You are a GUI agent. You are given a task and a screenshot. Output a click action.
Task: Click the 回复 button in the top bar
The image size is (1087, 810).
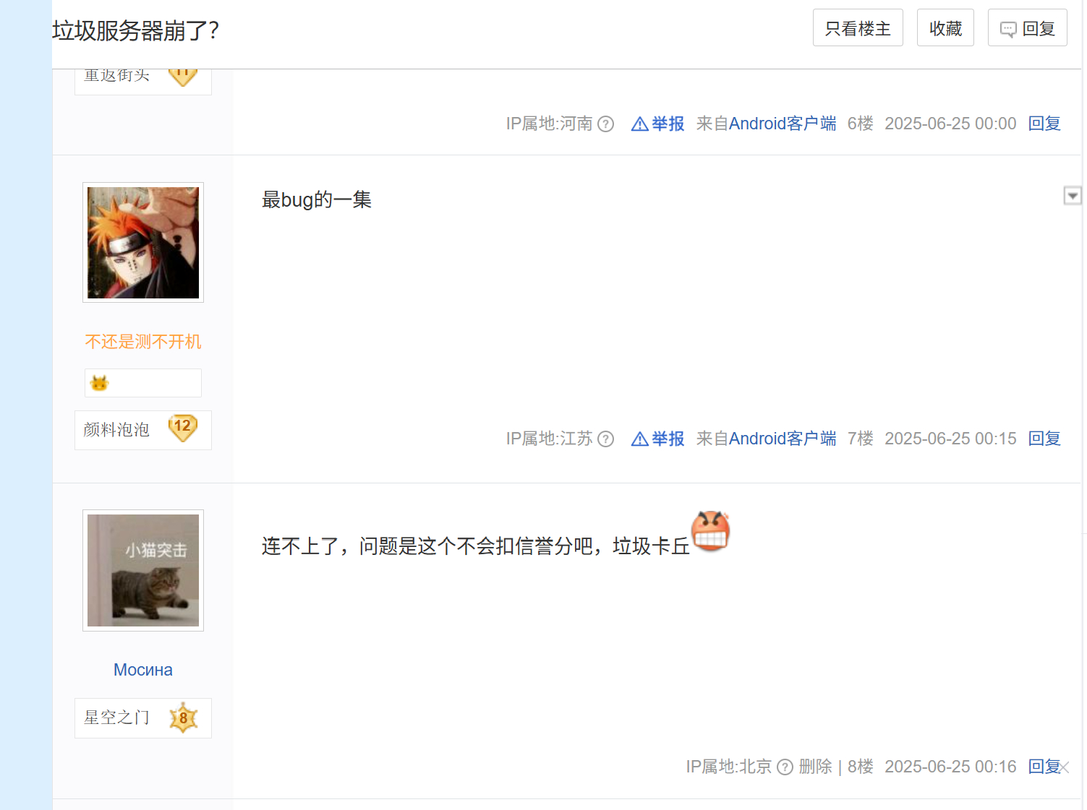pos(1028,27)
